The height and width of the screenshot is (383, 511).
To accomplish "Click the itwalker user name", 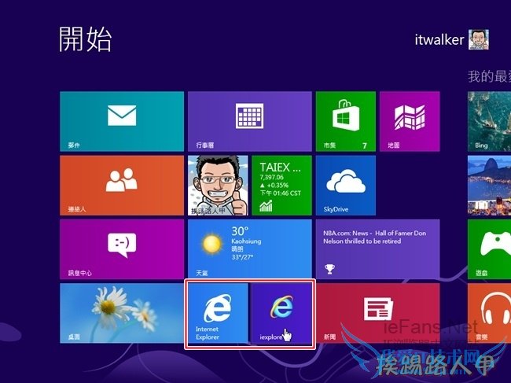I will [439, 40].
